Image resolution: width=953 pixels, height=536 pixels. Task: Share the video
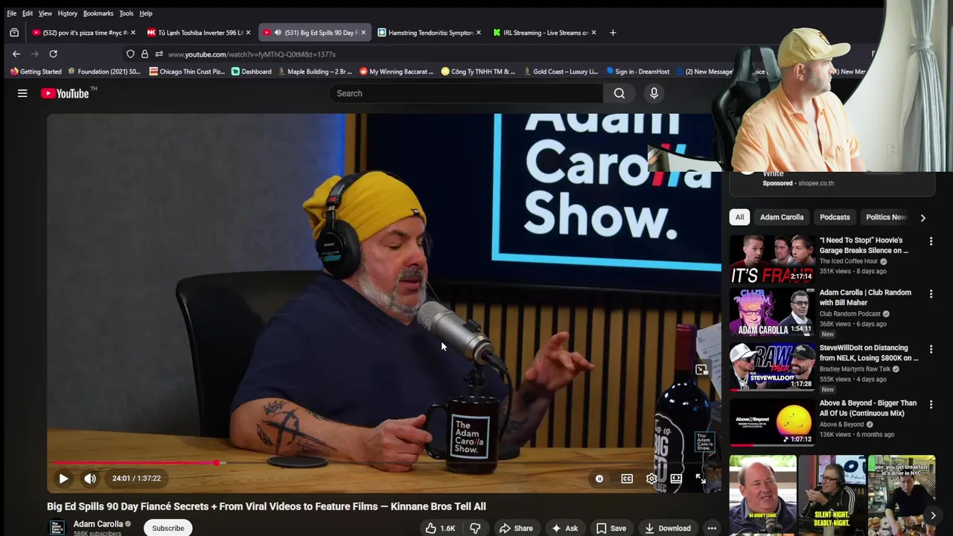point(516,529)
